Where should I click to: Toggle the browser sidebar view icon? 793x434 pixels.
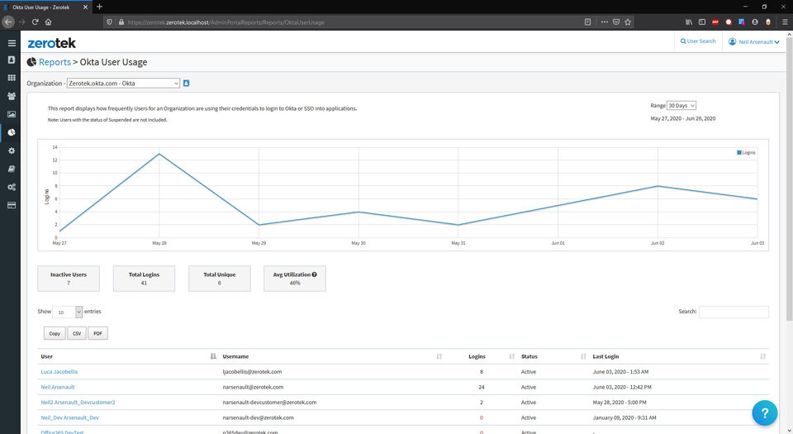(x=702, y=21)
